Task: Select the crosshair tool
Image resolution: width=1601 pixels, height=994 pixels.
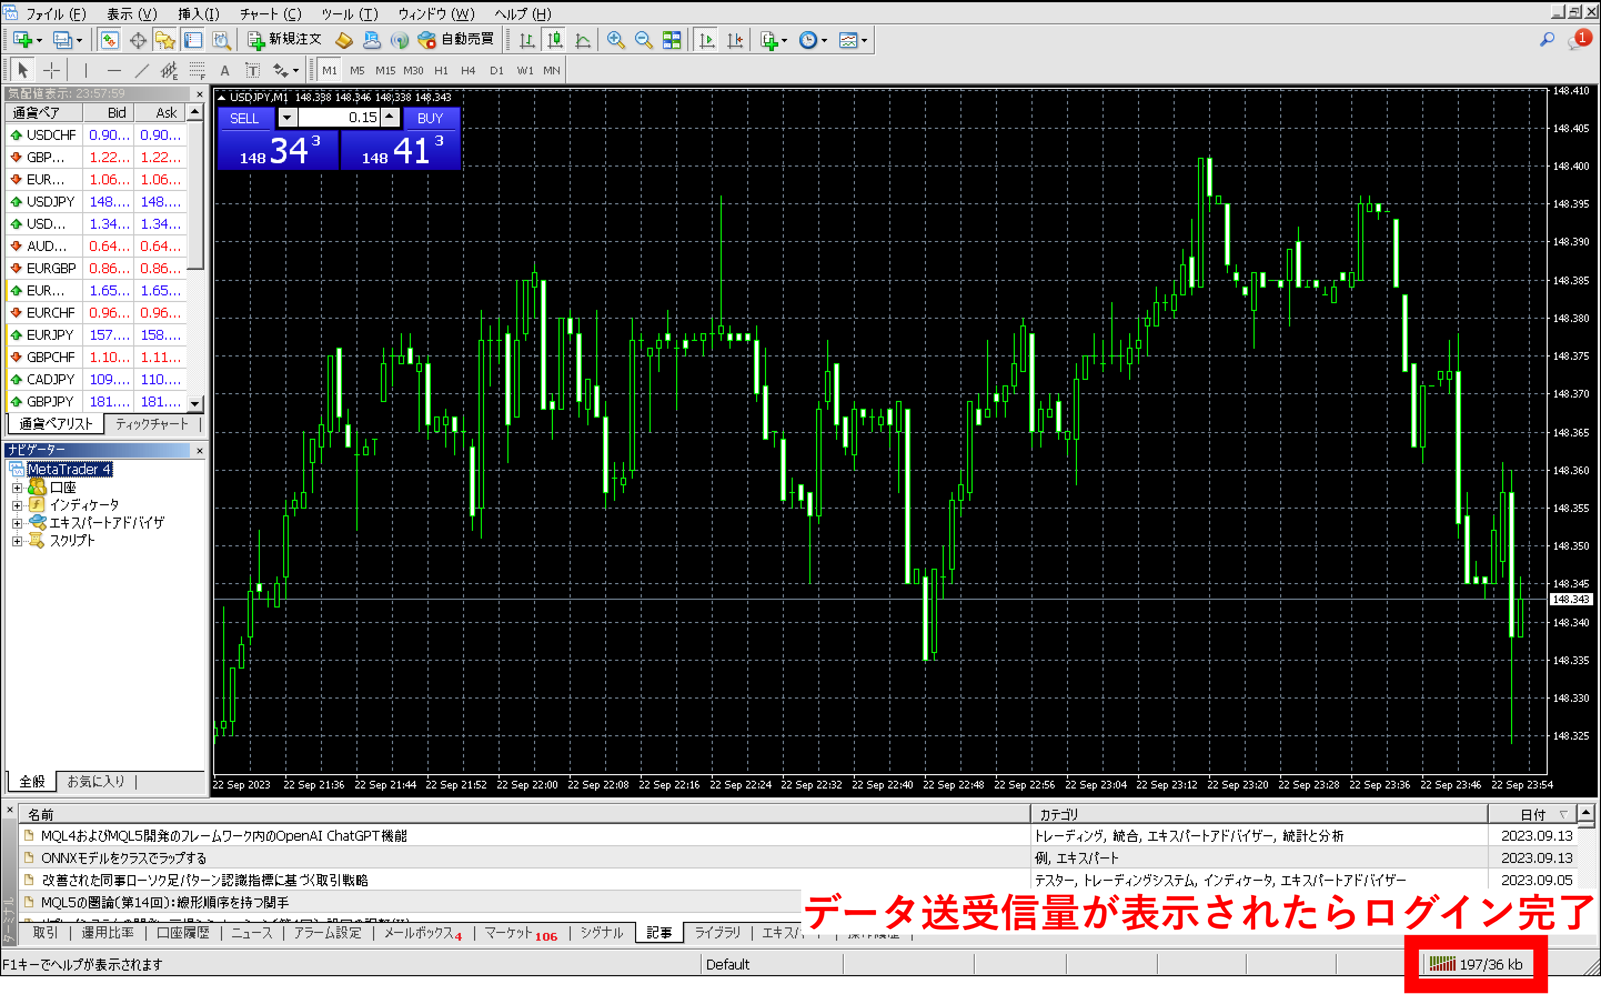Action: (51, 69)
